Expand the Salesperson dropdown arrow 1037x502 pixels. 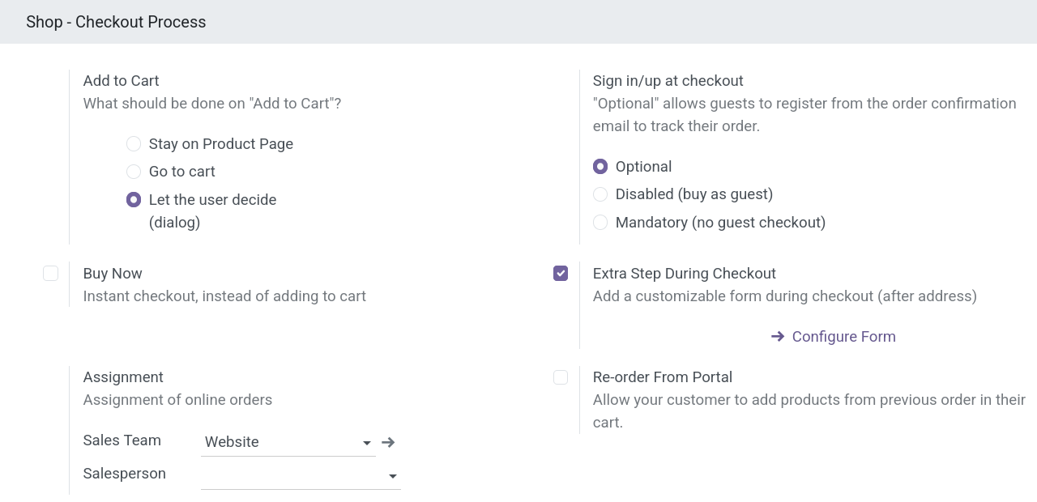pyautogui.click(x=393, y=476)
